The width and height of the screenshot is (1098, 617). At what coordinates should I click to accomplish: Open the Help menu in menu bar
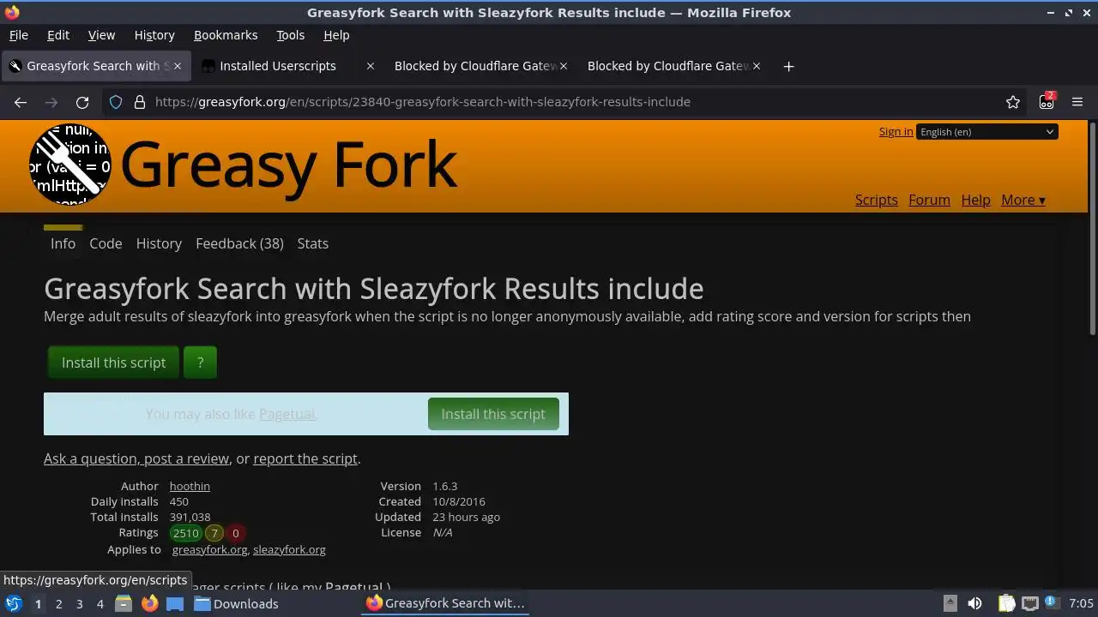tap(336, 35)
